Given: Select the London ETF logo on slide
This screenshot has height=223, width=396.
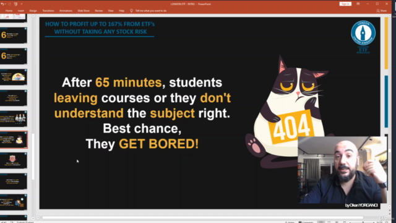Looking at the screenshot, I should [363, 37].
